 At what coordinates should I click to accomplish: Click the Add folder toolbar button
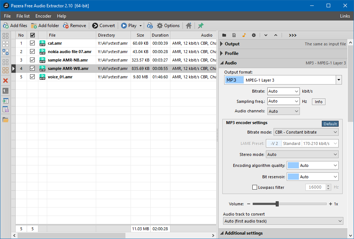[45, 26]
